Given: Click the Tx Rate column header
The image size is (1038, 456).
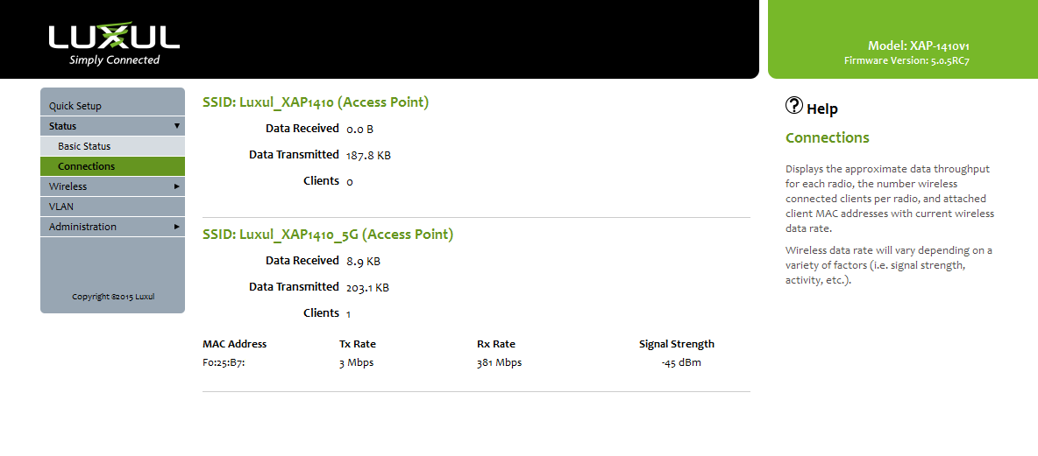Looking at the screenshot, I should [x=358, y=344].
